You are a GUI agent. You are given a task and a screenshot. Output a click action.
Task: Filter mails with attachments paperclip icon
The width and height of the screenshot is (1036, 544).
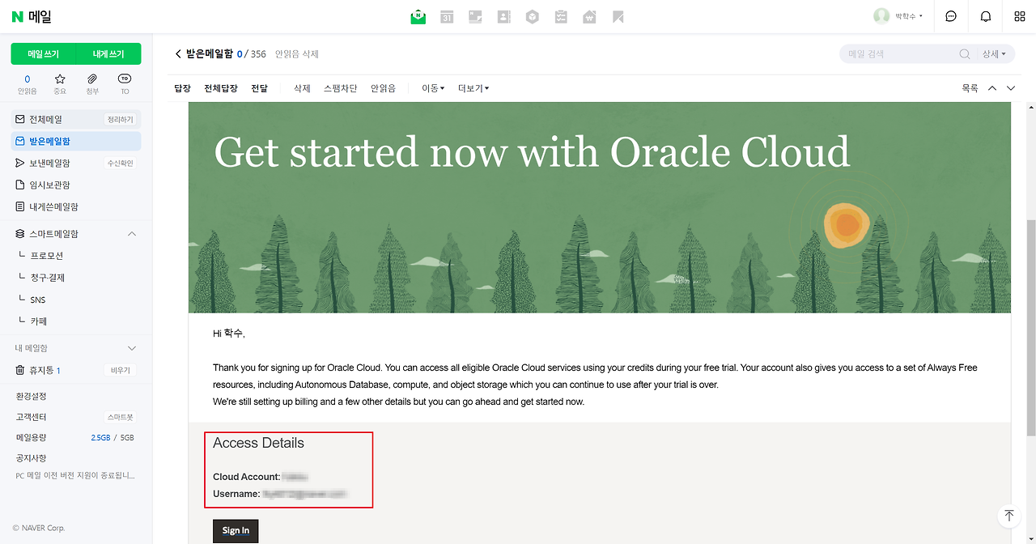[x=92, y=83]
